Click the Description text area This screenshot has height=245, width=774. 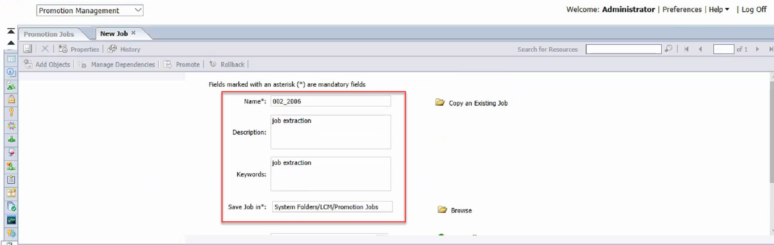tap(330, 132)
